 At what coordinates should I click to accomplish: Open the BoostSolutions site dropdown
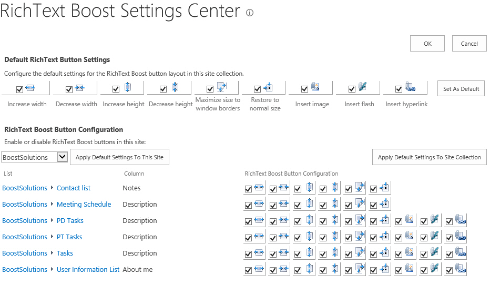(x=63, y=157)
